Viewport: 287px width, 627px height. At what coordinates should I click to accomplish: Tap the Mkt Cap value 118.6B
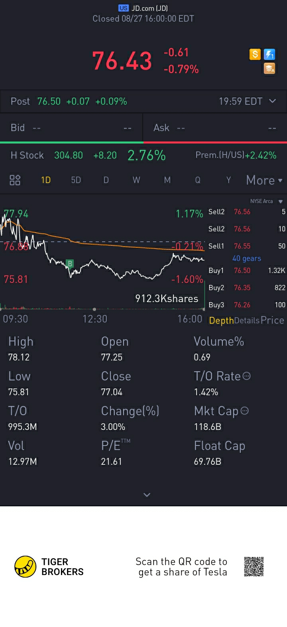tap(207, 427)
